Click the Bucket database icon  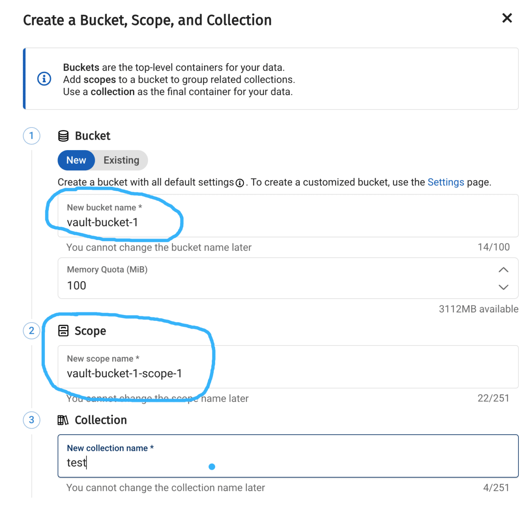63,136
